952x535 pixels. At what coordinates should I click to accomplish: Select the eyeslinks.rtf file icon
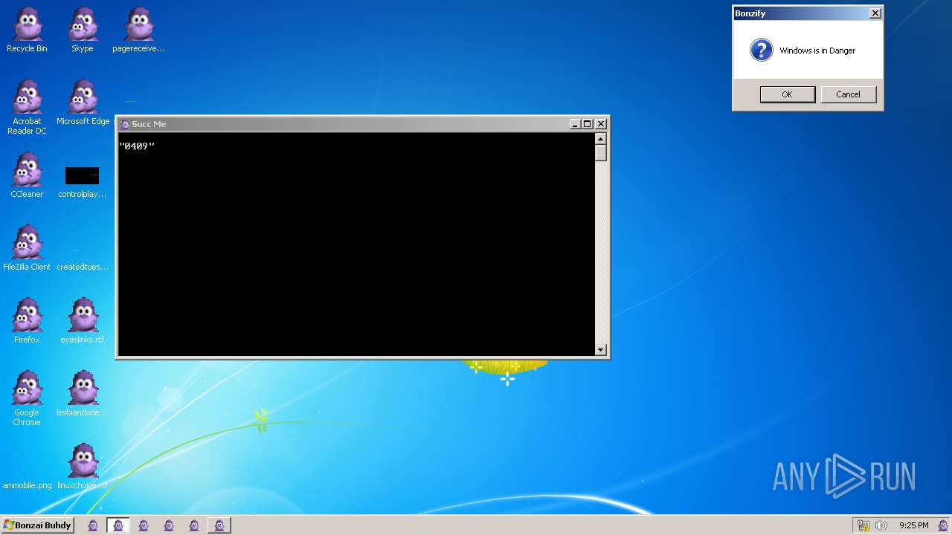[x=83, y=321]
